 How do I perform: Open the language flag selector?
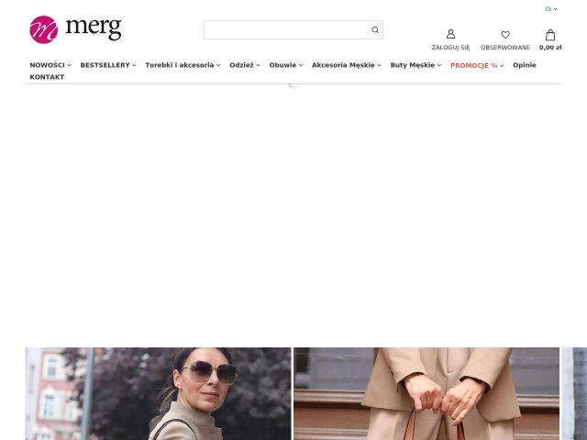[550, 8]
